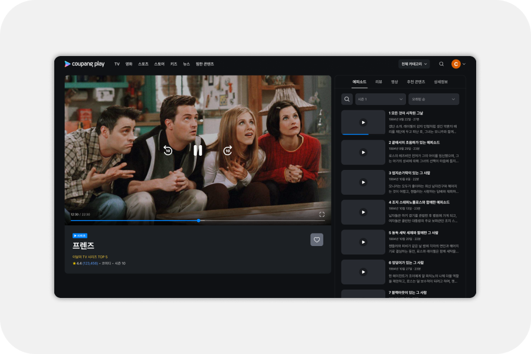
Task: Play episode 6 thumbnail
Action: coord(363,271)
